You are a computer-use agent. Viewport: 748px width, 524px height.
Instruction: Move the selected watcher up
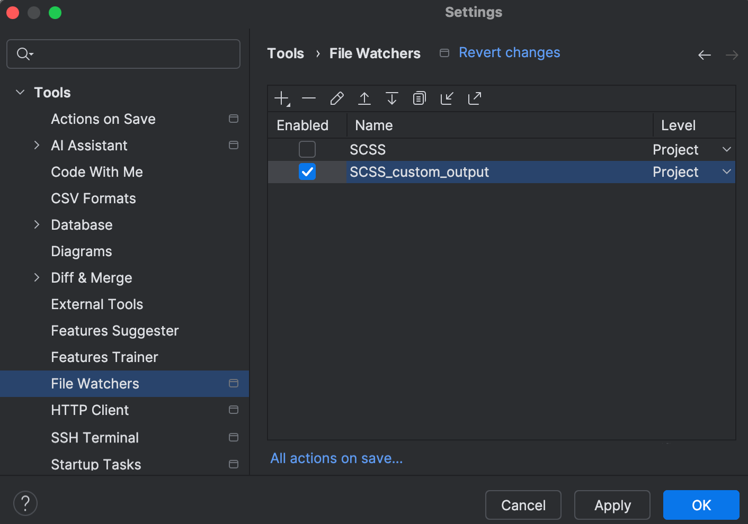(x=364, y=98)
